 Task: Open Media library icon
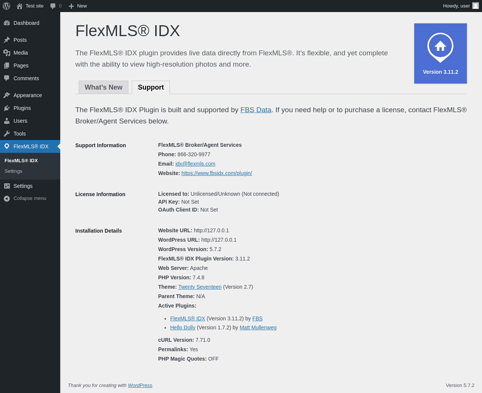[7, 53]
